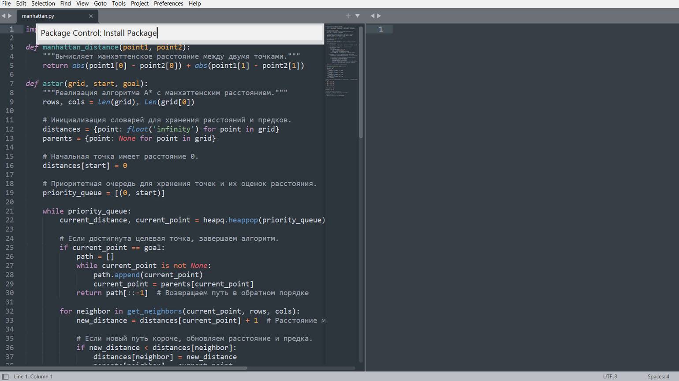679x381 pixels.
Task: Click the next tab arrow in right pane
Action: 379,16
